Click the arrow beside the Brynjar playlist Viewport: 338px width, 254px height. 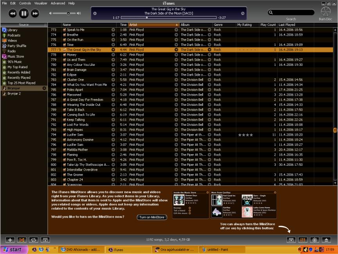tap(44, 88)
